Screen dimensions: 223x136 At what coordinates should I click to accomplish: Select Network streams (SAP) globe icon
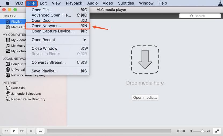tap(8, 75)
